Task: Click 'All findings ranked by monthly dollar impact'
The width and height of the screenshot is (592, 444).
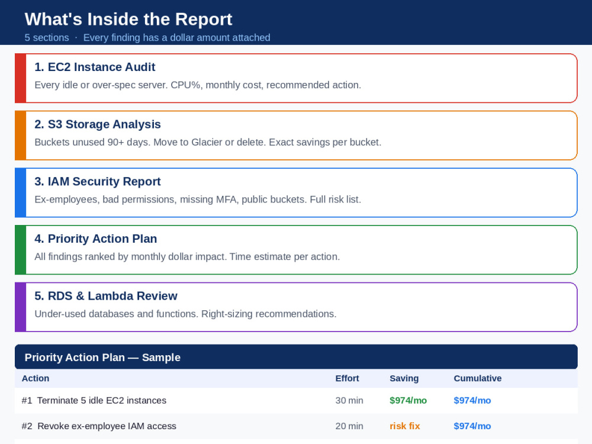Action: pyautogui.click(x=131, y=257)
